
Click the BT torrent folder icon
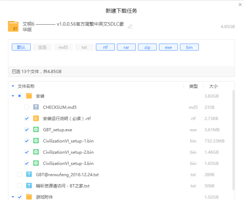pos(13,27)
